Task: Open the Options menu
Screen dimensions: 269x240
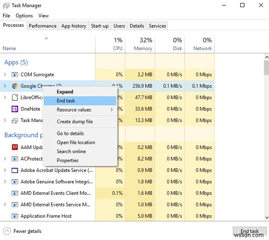Action: pyautogui.click(x=24, y=16)
